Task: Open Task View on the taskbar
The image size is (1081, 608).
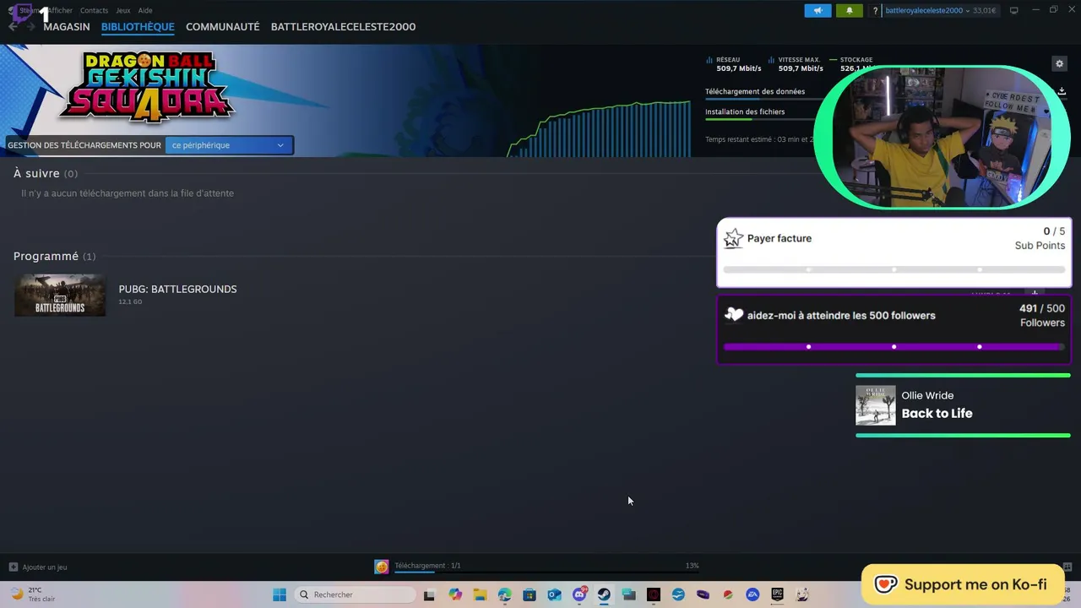Action: coord(429,594)
